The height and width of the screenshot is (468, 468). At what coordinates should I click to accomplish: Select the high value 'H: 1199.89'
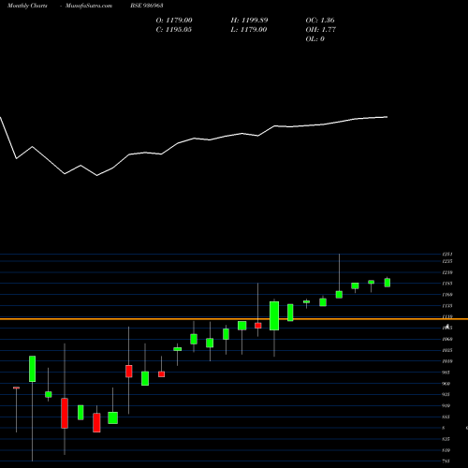coord(249,21)
